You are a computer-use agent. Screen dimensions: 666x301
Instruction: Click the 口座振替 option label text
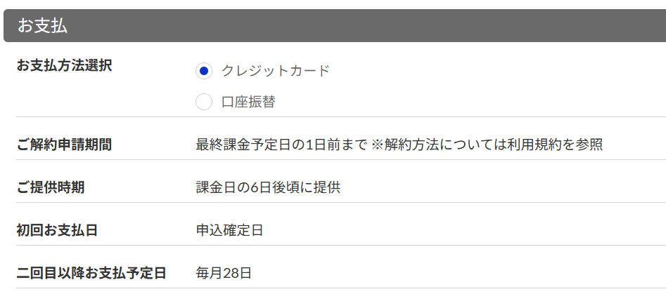coord(248,102)
